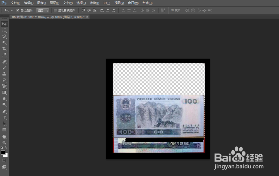Open the 窗口(W) menu
This screenshot has width=279, height=176.
click(x=133, y=3)
